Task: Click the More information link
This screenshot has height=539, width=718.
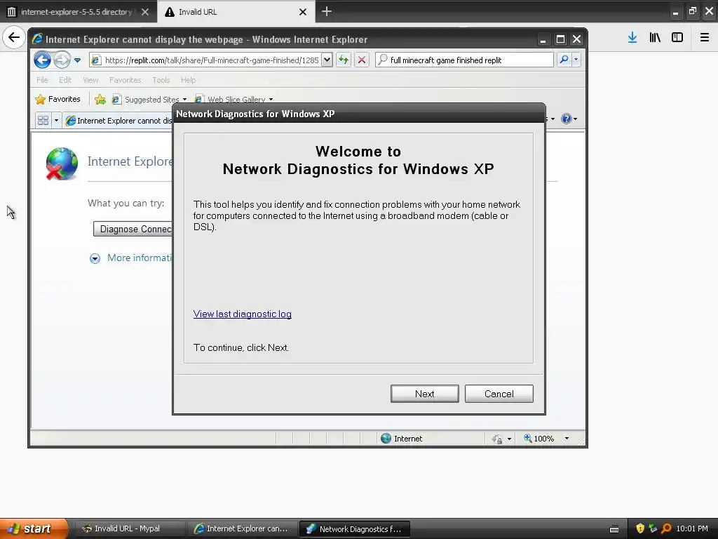Action: pos(140,258)
